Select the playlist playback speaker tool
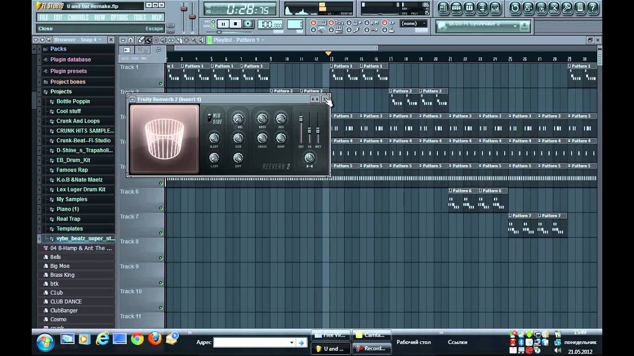This screenshot has width=634, height=356. tap(202, 40)
